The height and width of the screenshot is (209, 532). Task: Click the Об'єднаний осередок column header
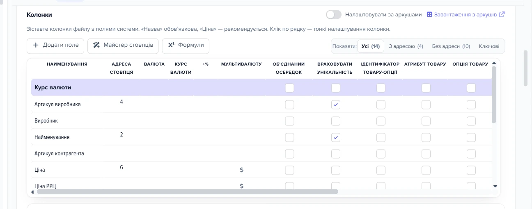(x=289, y=68)
